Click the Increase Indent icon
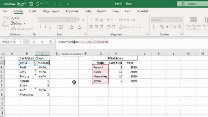The width and height of the screenshot is (208, 117). [114, 27]
